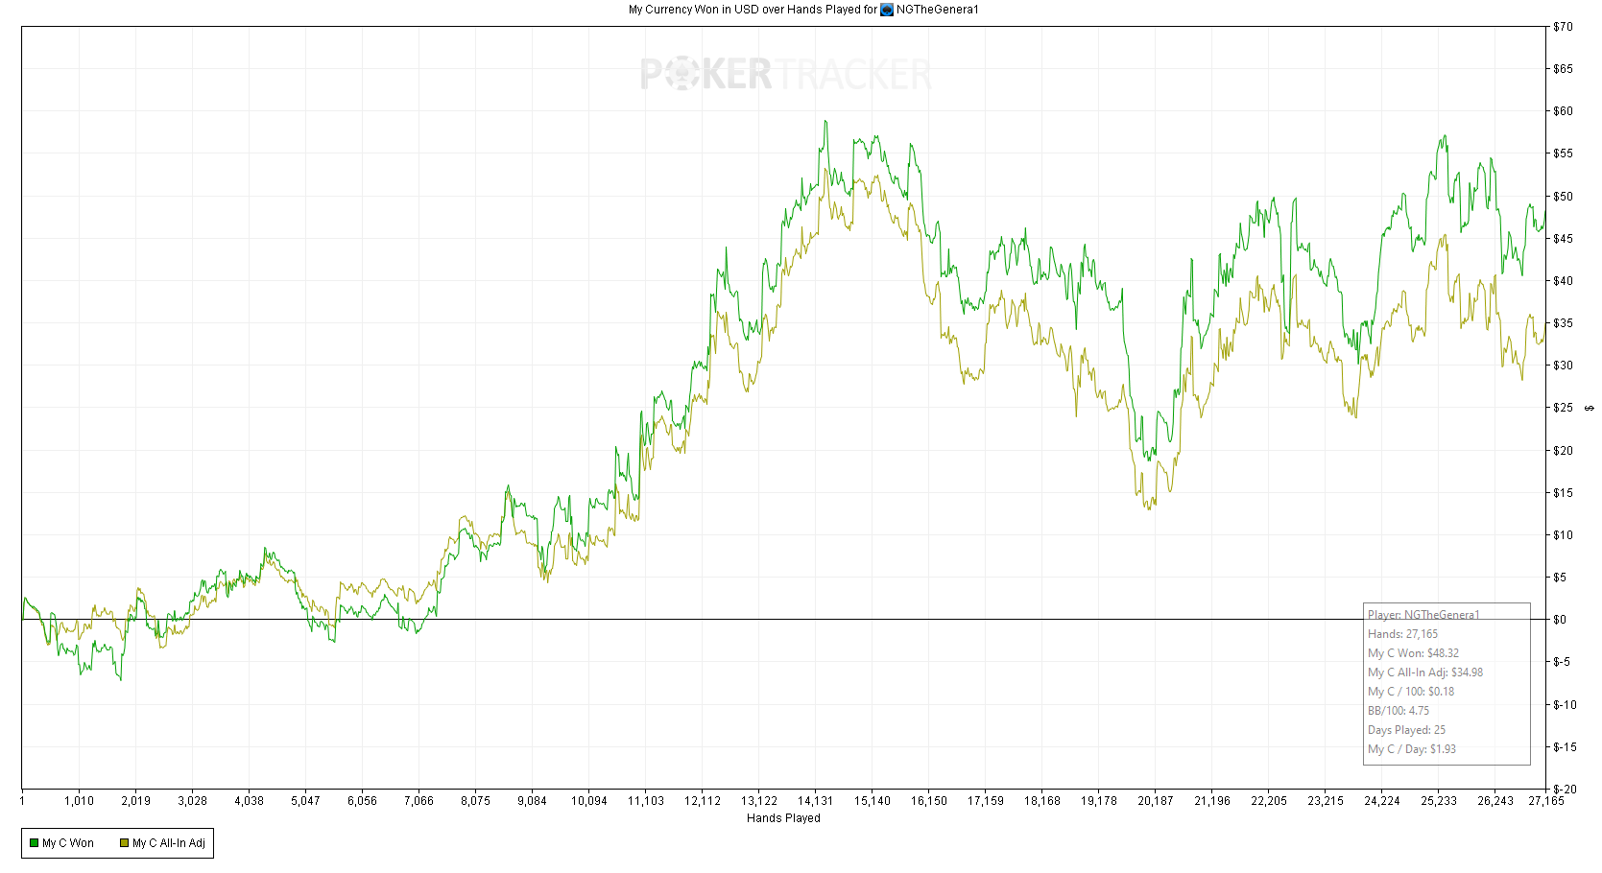Viewport: 1602px width, 873px height.
Task: Click the 21,196 hands x-axis tick label
Action: [1212, 801]
